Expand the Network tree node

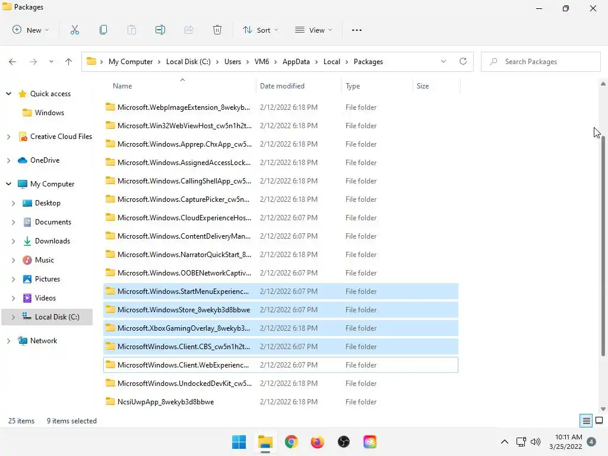8,340
